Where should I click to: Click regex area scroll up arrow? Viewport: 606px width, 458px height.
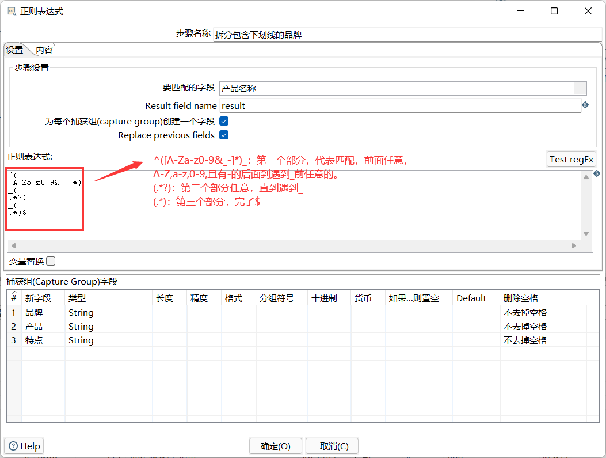coord(586,177)
